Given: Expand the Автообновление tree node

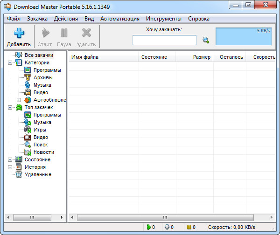Looking at the screenshot, I should click(19, 100).
